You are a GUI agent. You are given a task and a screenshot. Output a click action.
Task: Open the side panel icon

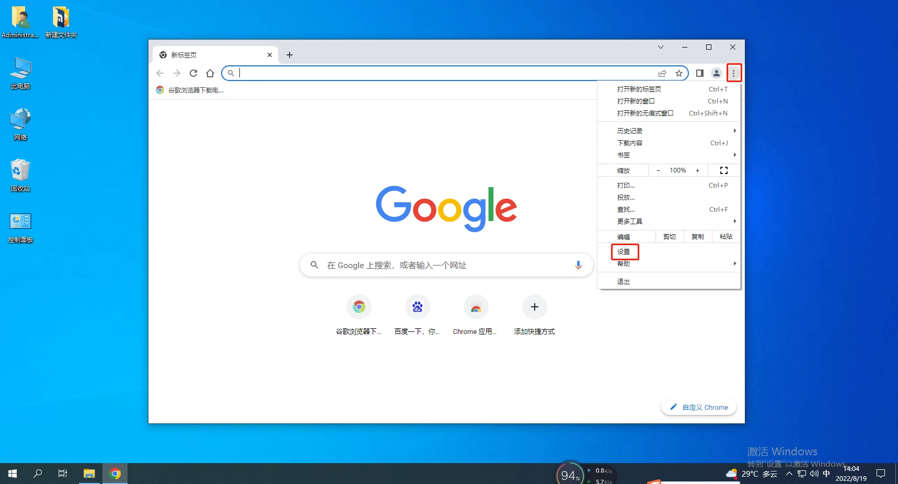[700, 73]
